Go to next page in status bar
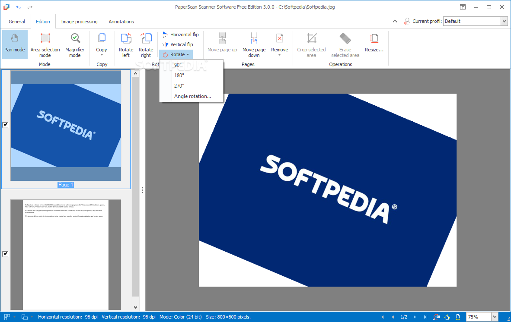Screen dimensions: 511x322 (415, 317)
